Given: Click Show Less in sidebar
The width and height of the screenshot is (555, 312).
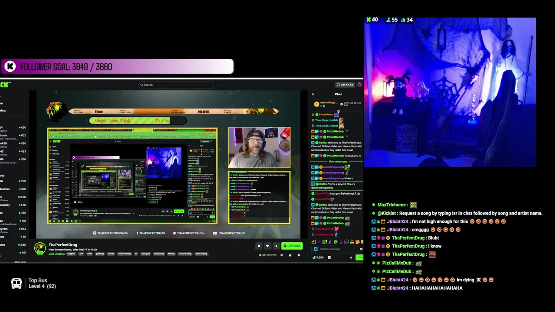Looking at the screenshot, I should click(20, 262).
